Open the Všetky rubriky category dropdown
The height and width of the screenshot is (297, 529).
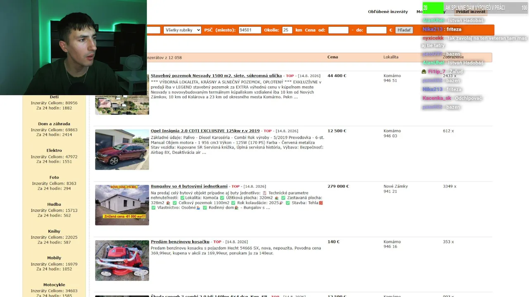pyautogui.click(x=182, y=30)
